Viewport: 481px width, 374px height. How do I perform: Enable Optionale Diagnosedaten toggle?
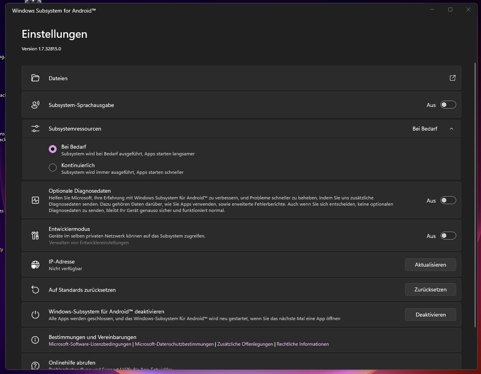(448, 200)
